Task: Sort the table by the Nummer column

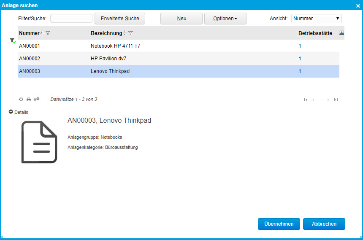Action: (x=29, y=33)
